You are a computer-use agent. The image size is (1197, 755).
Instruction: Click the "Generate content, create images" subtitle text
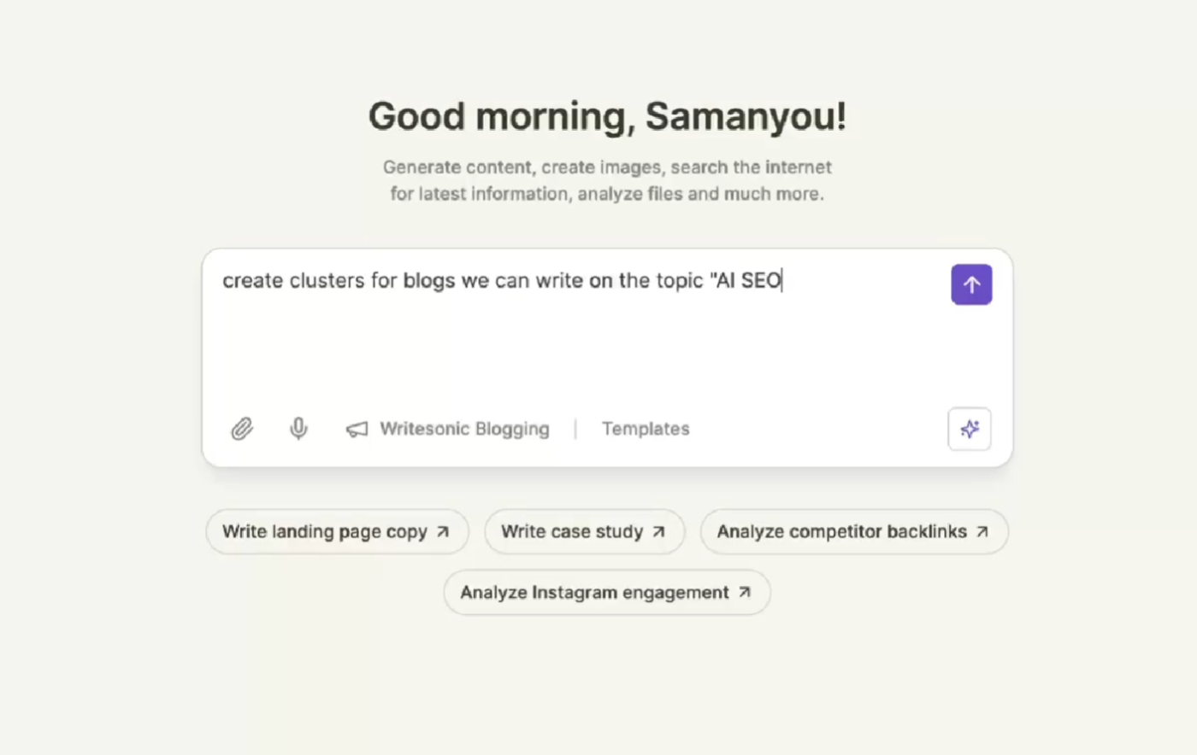[x=607, y=167]
